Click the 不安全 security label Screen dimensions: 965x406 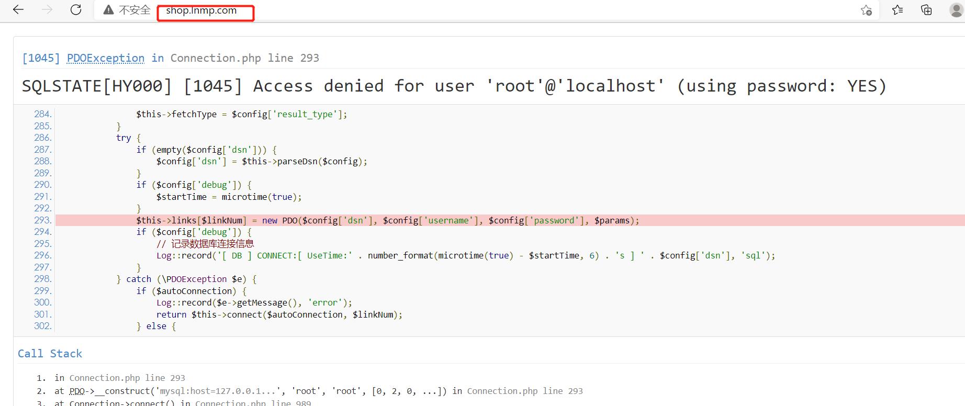coord(134,10)
